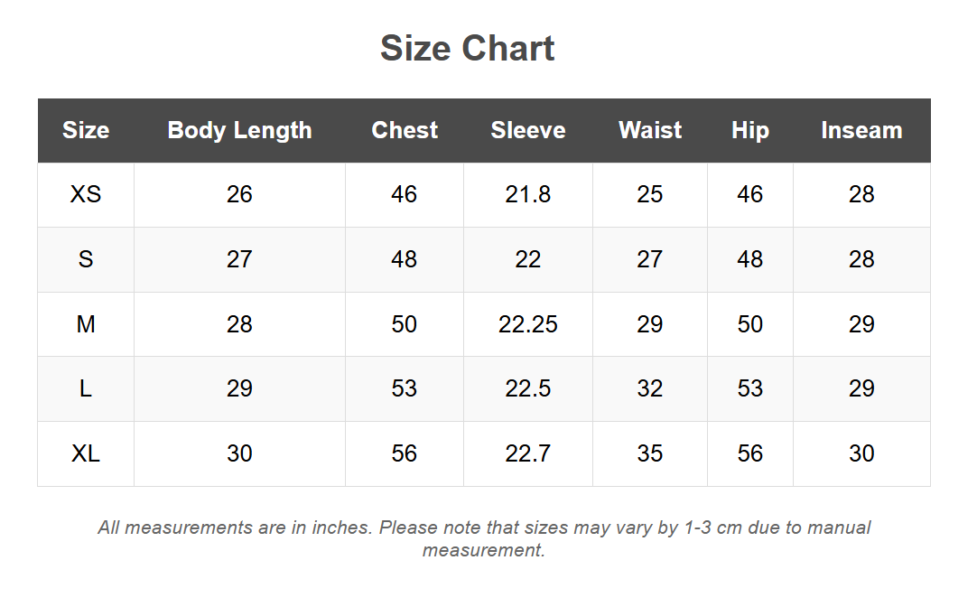Image resolution: width=977 pixels, height=607 pixels.
Task: Select the 22.5 sleeve cell
Action: point(528,388)
